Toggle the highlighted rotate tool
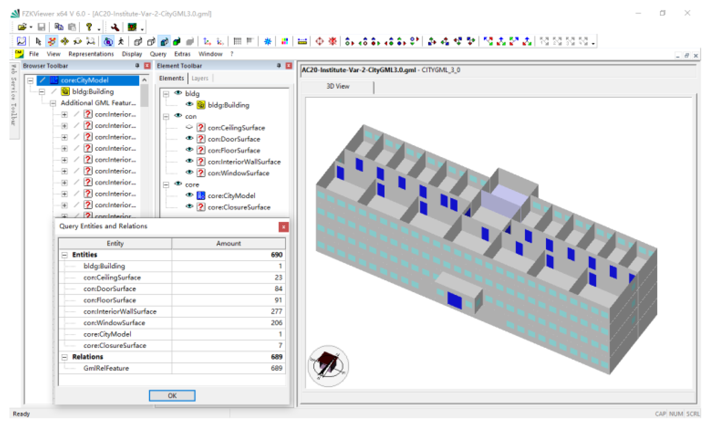Image resolution: width=710 pixels, height=434 pixels. click(52, 41)
